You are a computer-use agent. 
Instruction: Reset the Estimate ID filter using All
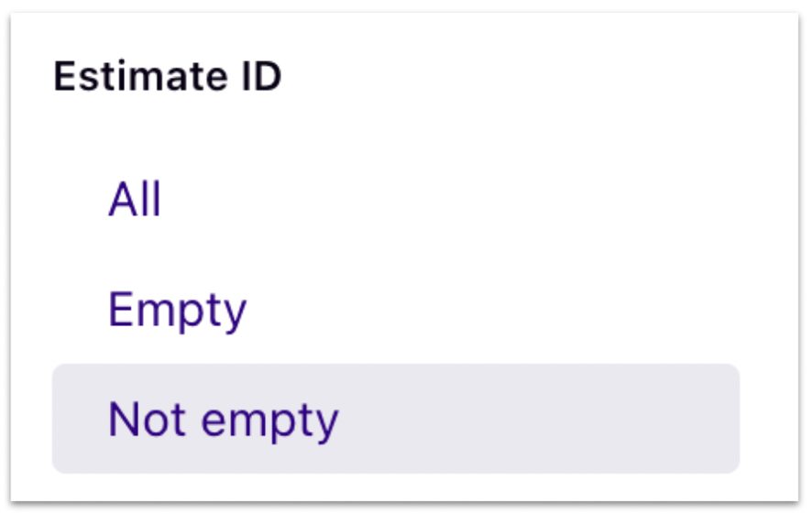[396, 200]
